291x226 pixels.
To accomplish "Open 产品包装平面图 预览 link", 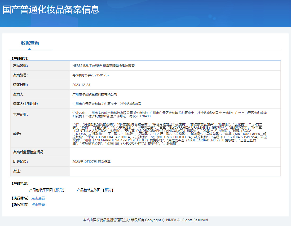I will click(59, 190).
